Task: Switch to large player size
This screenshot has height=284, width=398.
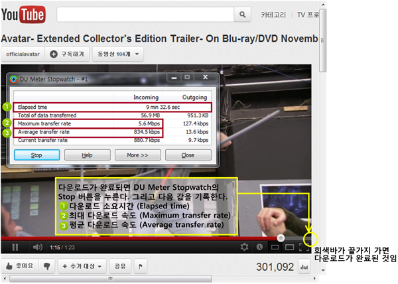Action: 290,248
